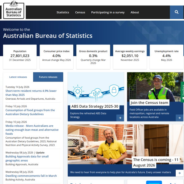This screenshot has height=184, width=184.
Task: Open the Consumer price index card
Action: pyautogui.click(x=56, y=57)
